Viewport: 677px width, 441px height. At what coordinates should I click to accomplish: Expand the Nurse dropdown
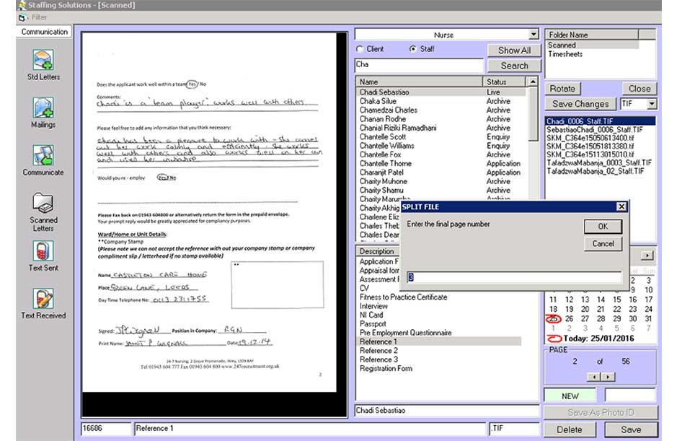[x=534, y=35]
